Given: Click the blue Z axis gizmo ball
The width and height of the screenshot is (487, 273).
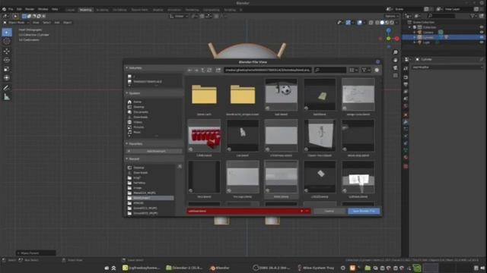Looking at the screenshot, I should [x=389, y=30].
